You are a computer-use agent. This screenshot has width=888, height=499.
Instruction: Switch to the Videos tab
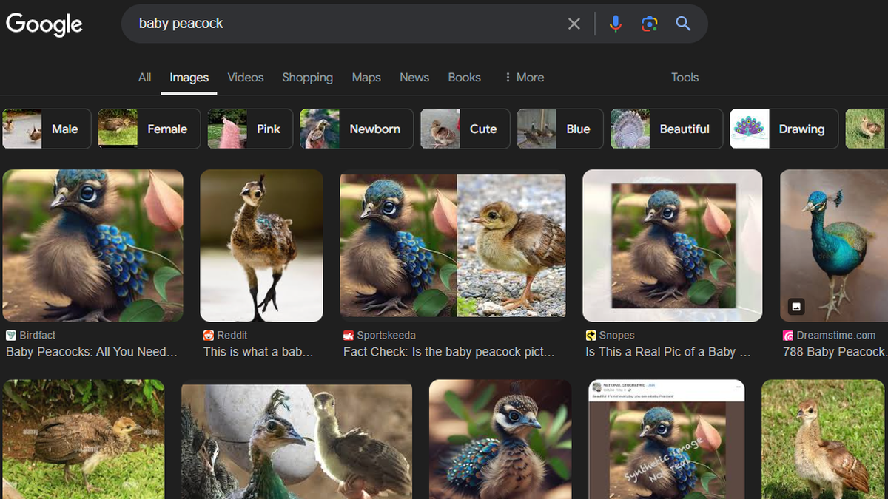point(245,78)
